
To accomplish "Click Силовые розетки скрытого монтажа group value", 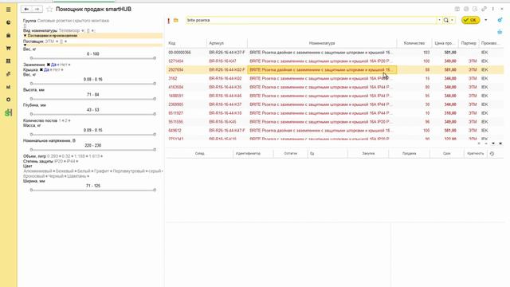I will click(73, 21).
